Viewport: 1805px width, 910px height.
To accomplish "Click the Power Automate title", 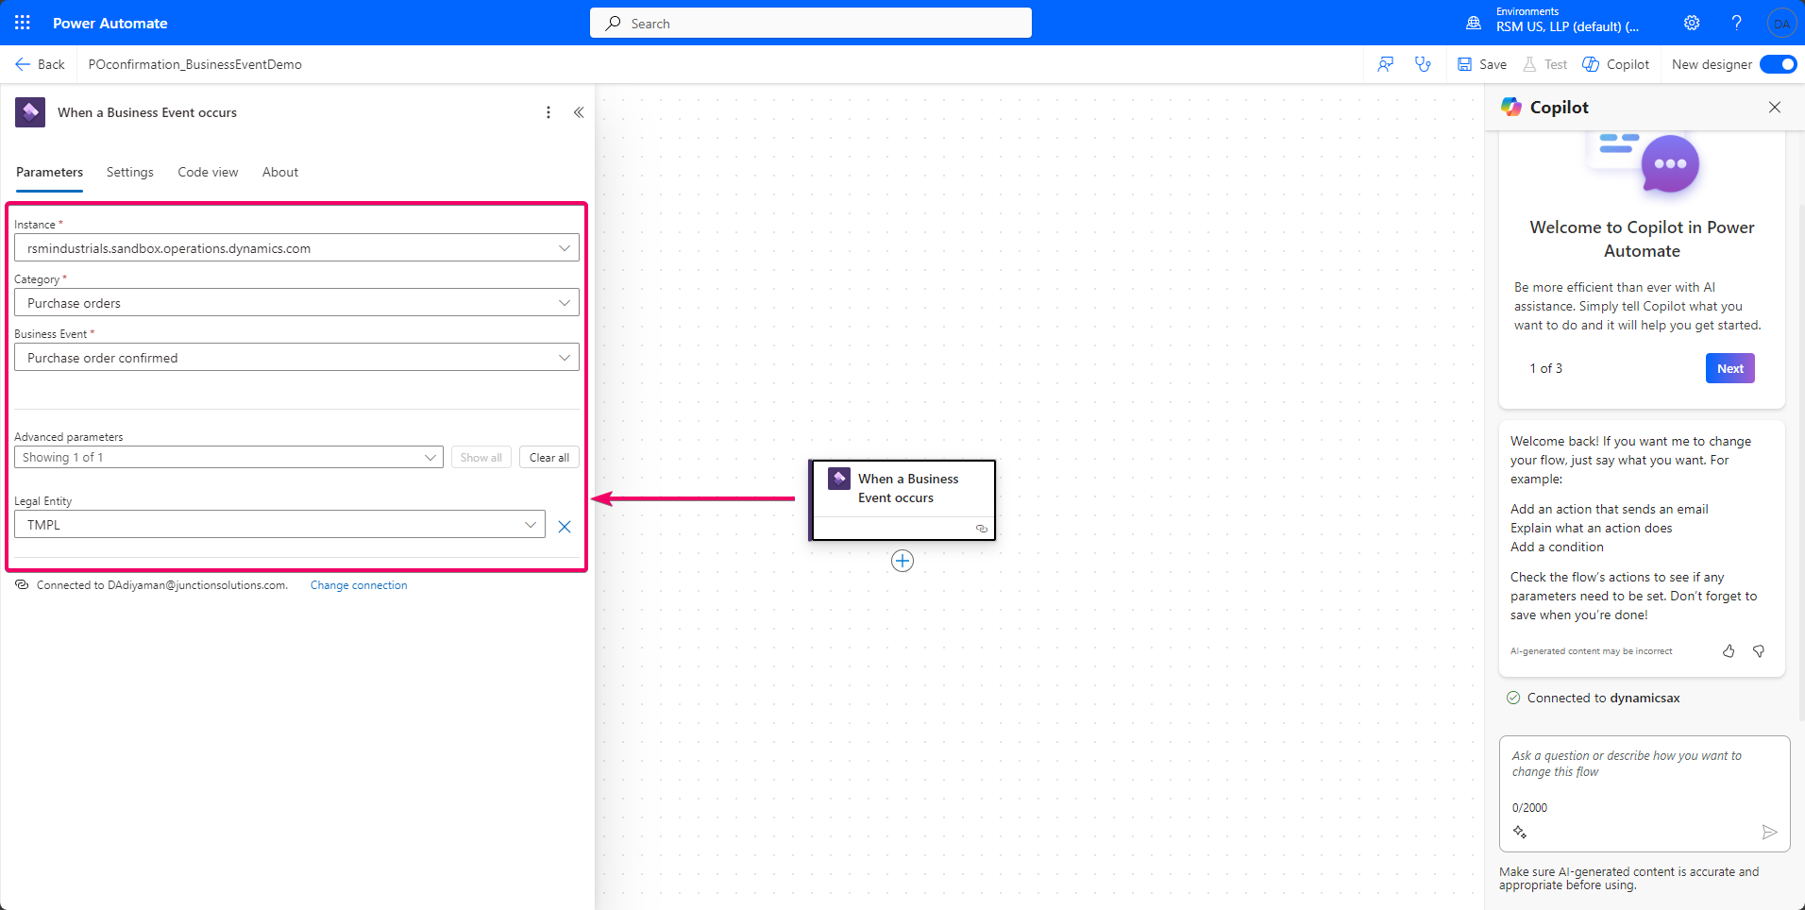I will (110, 23).
